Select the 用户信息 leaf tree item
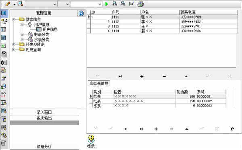Viewport: 242px width, 150px height. 50,29
